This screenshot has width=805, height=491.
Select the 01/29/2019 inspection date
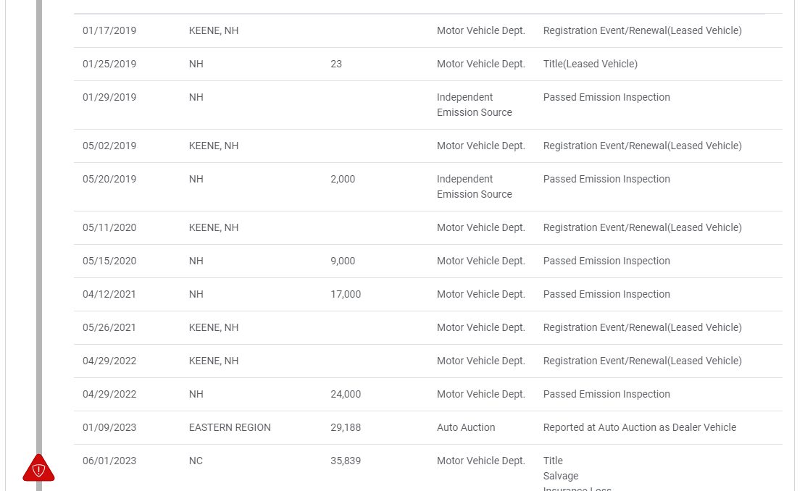(x=109, y=97)
